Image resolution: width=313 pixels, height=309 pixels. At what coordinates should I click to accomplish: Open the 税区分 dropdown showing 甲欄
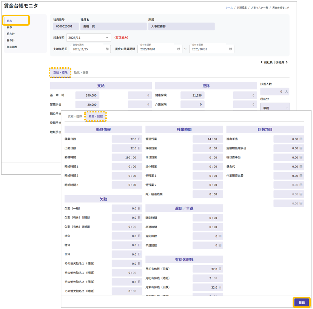pos(275,108)
